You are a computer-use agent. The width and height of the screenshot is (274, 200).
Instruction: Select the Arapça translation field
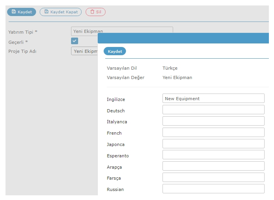pyautogui.click(x=214, y=166)
